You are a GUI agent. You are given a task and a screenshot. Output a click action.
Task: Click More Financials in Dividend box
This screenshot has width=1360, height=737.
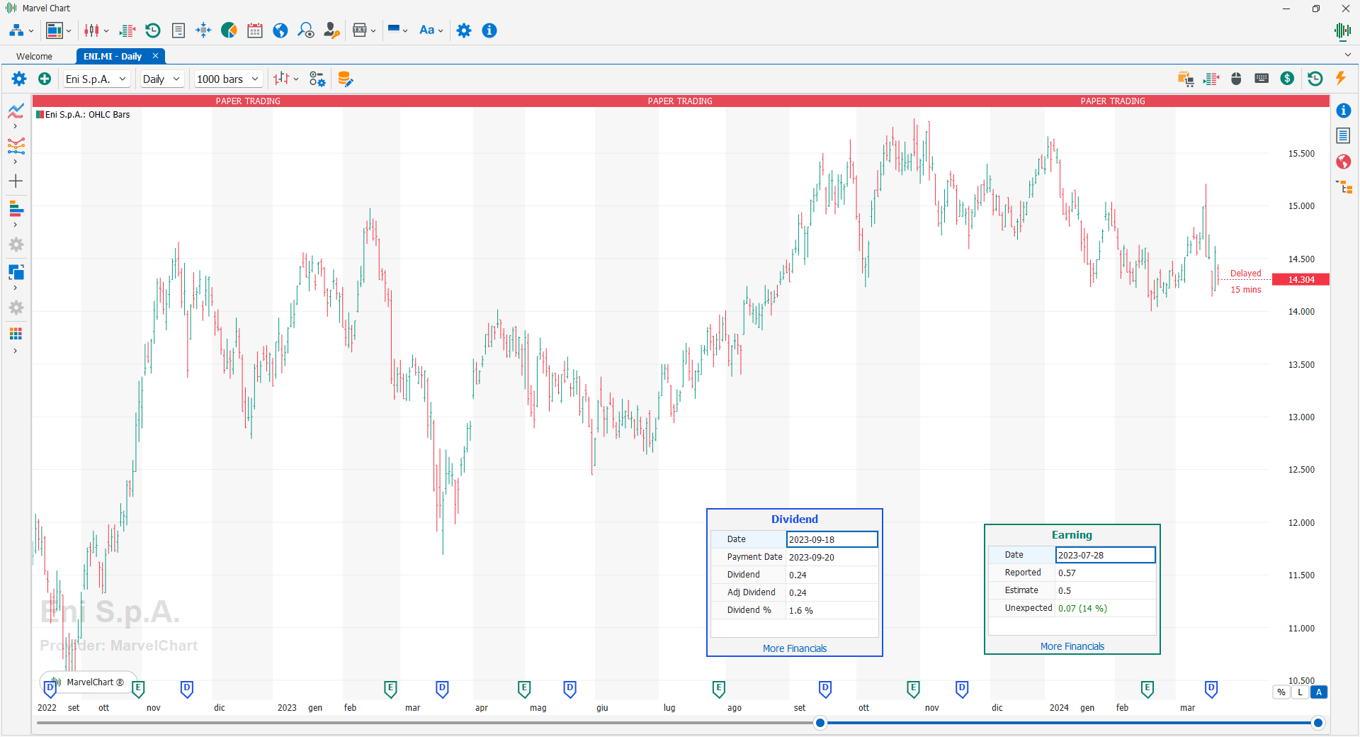pyautogui.click(x=795, y=648)
